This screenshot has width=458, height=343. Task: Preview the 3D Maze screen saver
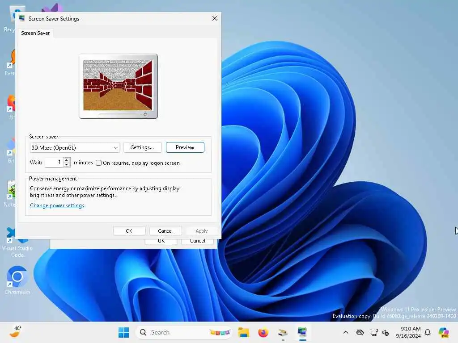point(185,147)
